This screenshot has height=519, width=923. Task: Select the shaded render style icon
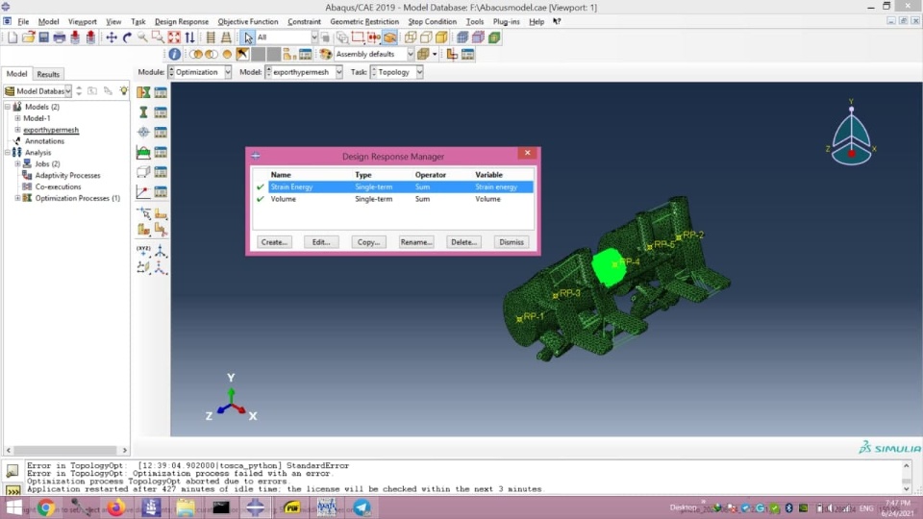tap(441, 37)
